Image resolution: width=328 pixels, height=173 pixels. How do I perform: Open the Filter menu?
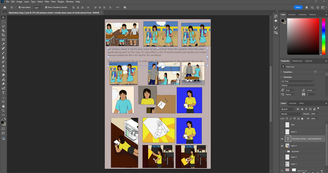(x=47, y=2)
